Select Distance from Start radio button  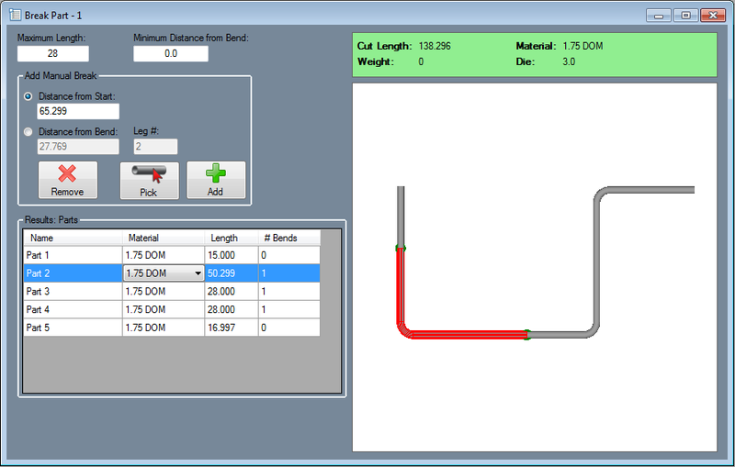click(28, 96)
